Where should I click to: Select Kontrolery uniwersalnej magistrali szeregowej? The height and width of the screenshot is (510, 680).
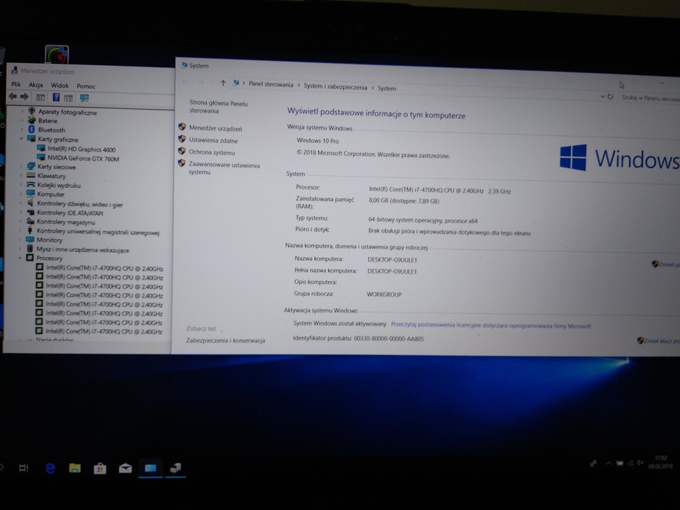click(x=98, y=232)
